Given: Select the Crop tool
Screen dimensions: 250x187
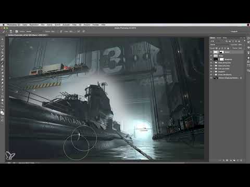Looking at the screenshot, I should [x=2, y=52].
